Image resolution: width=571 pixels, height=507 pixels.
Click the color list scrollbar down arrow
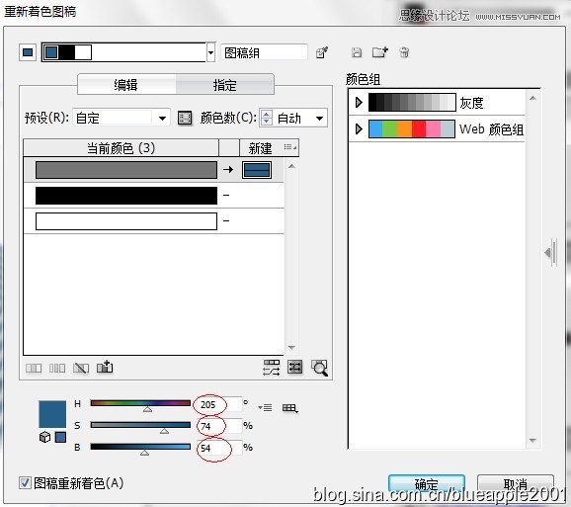click(291, 348)
